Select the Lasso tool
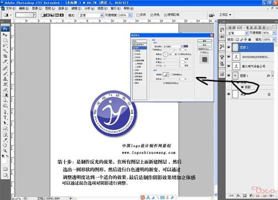 [x=5, y=46]
